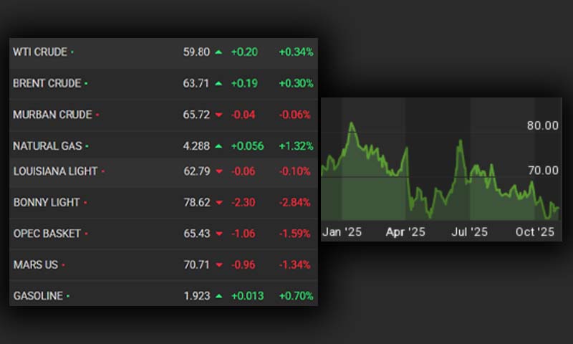Screen dimensions: 573x344
Task: Click the +0.013 change value
Action: click(247, 296)
